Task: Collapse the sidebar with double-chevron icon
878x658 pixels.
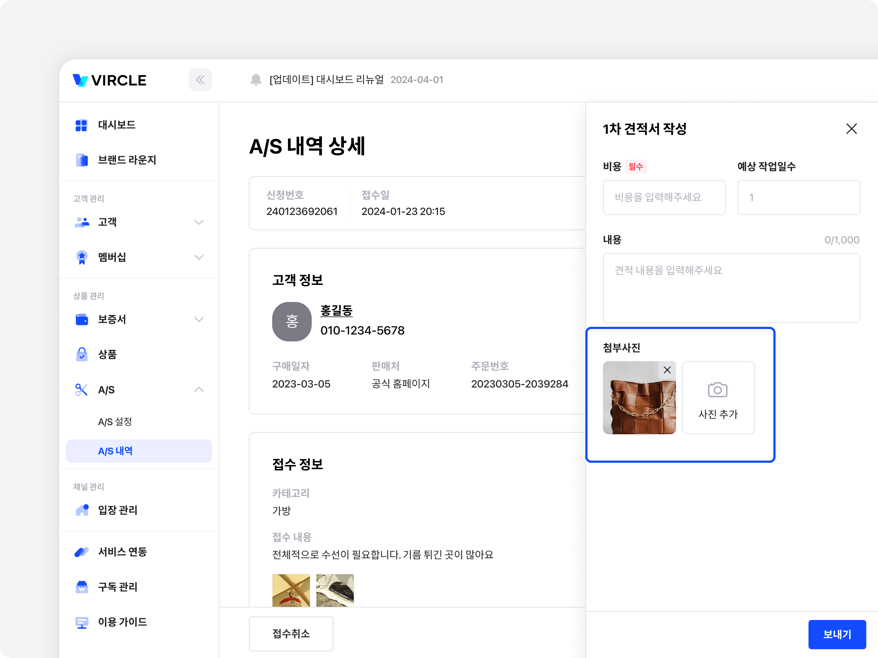Action: coord(200,80)
